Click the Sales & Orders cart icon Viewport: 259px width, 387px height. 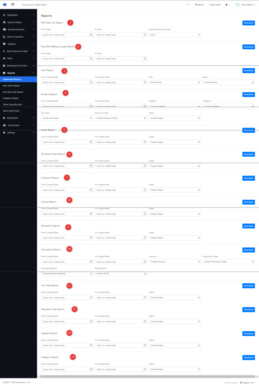[4, 22]
